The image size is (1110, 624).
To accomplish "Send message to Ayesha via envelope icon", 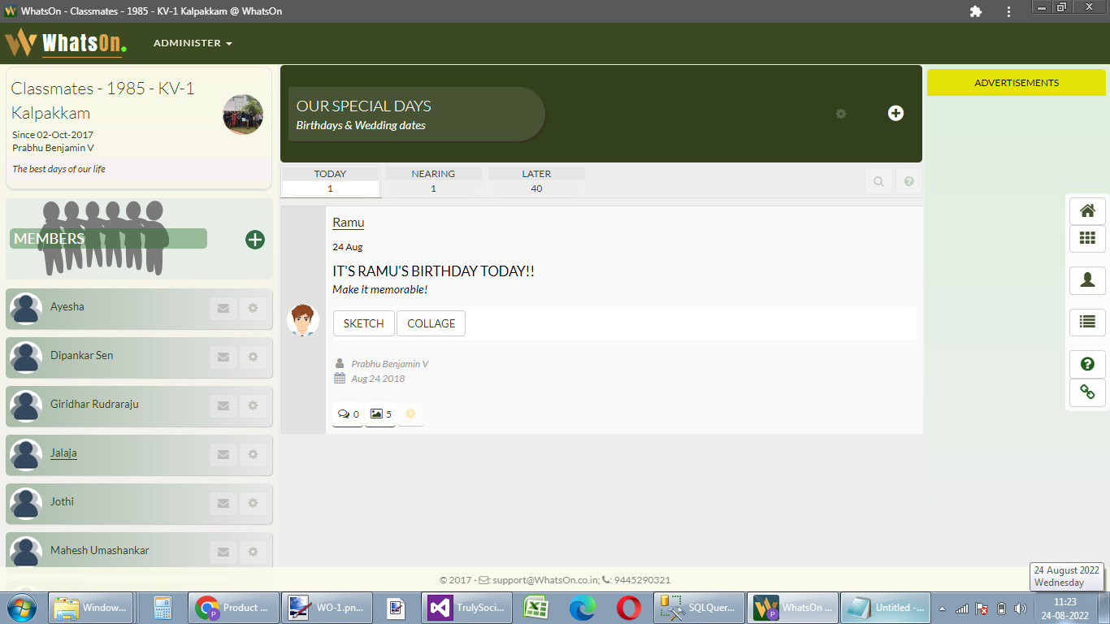I will (223, 308).
